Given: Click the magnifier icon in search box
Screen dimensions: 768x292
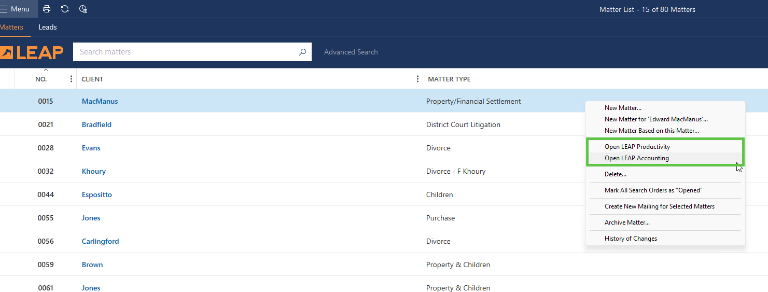Looking at the screenshot, I should click(302, 52).
